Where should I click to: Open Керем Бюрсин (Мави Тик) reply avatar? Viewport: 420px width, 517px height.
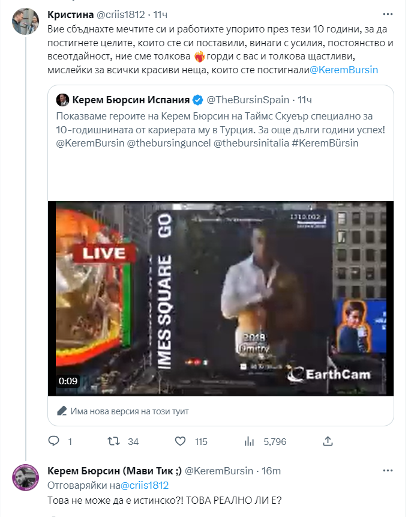tap(26, 477)
